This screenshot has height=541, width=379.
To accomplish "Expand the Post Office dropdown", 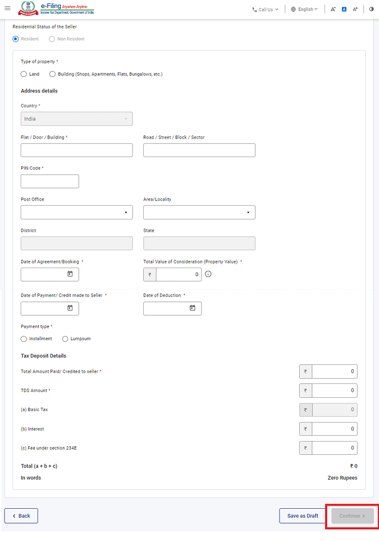I will click(77, 213).
